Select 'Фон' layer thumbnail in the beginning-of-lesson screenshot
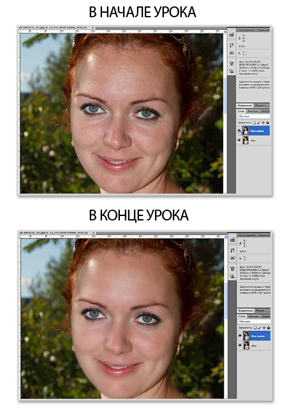 [x=246, y=141]
